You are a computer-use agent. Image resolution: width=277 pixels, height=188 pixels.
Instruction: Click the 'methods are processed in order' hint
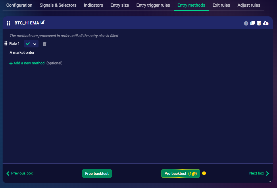click(64, 36)
